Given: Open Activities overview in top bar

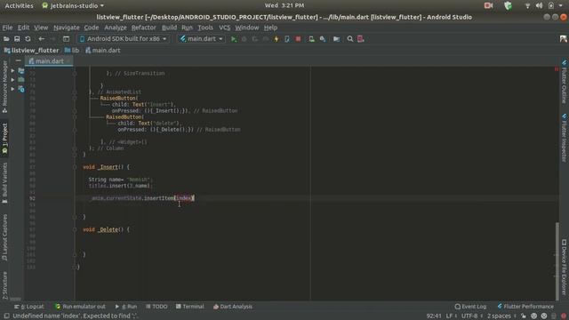Looking at the screenshot, I should 19,5.
